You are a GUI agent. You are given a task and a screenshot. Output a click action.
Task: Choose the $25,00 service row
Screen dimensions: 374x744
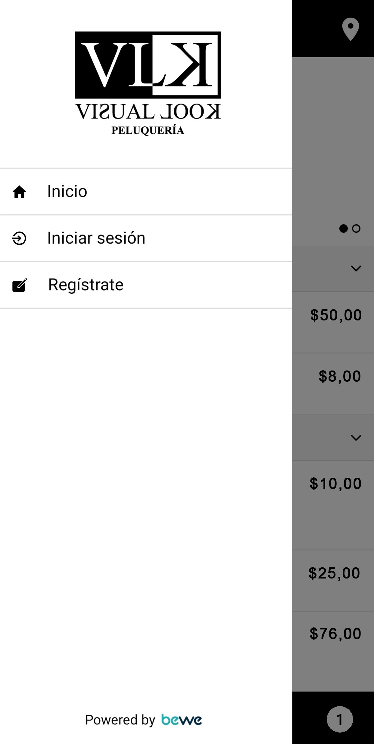pos(333,581)
